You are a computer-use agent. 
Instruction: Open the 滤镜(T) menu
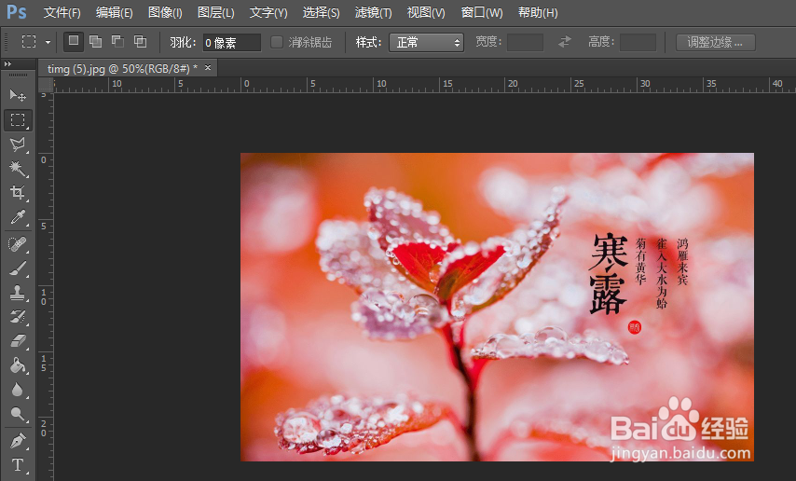pyautogui.click(x=373, y=12)
